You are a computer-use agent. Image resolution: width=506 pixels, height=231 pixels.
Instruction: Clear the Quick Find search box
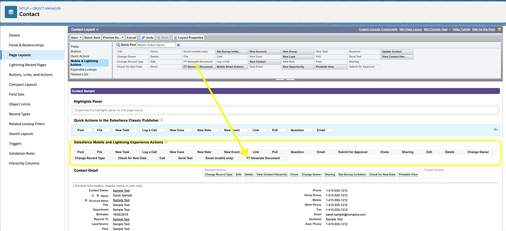pos(178,45)
